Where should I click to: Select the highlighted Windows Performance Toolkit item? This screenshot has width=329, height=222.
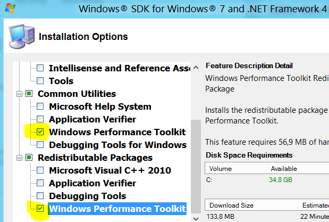pos(117,209)
